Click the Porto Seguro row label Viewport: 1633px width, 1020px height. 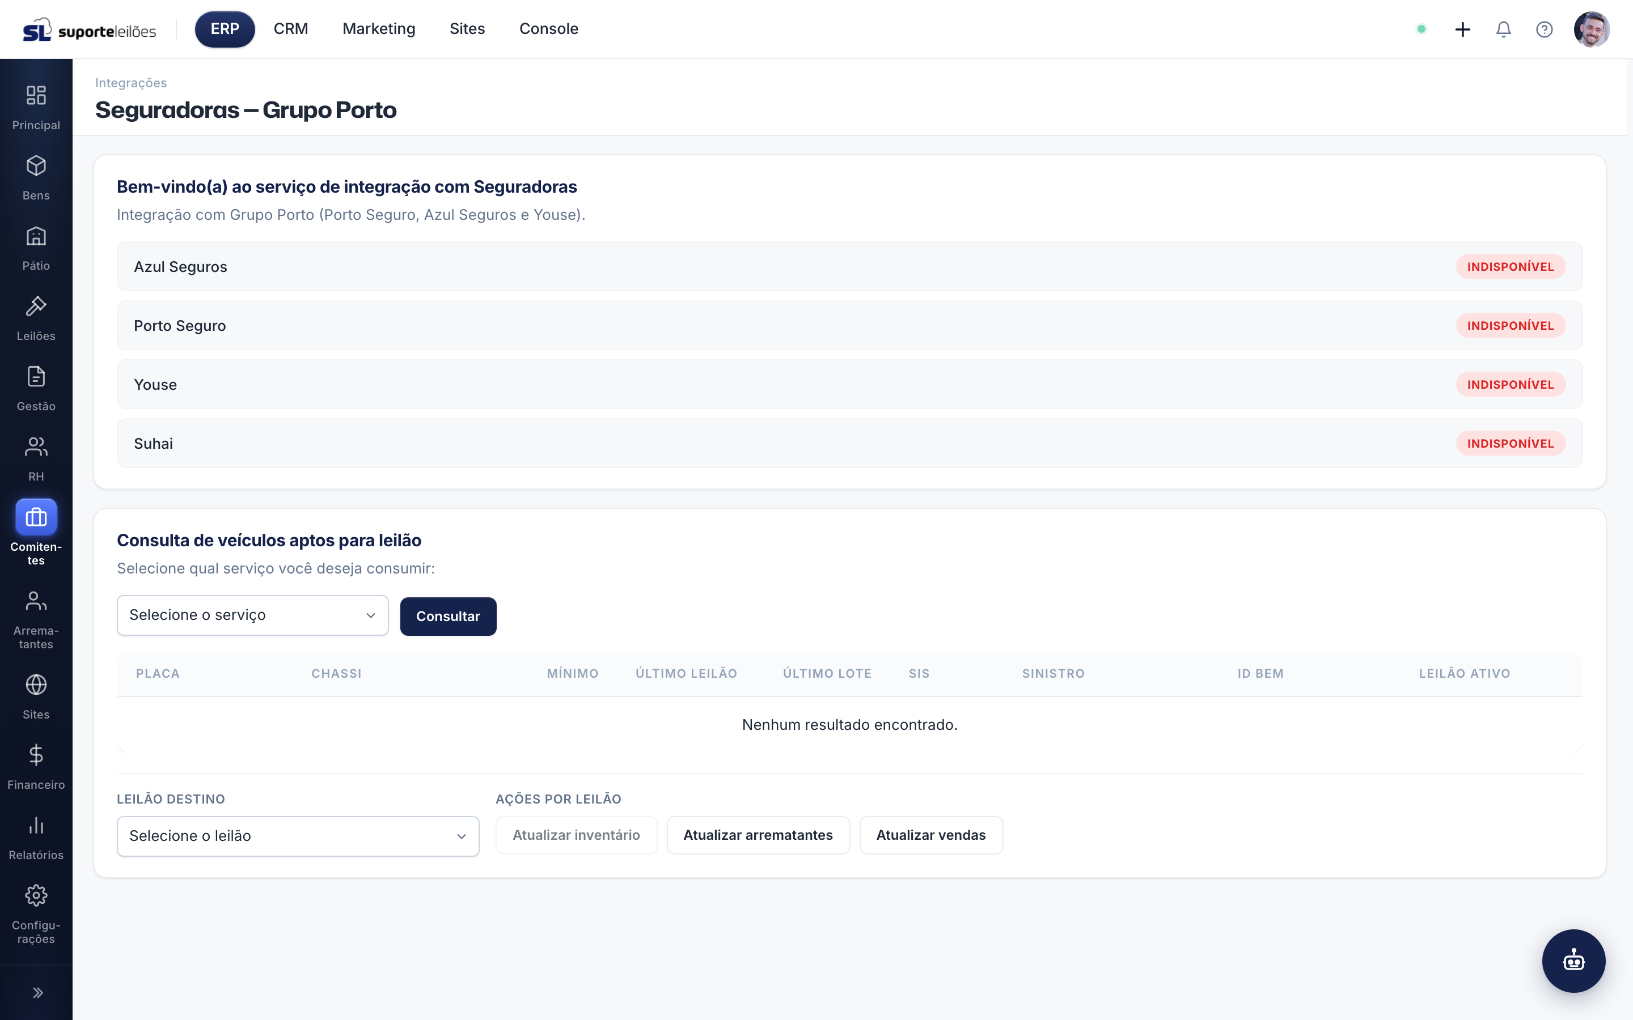[x=180, y=326]
